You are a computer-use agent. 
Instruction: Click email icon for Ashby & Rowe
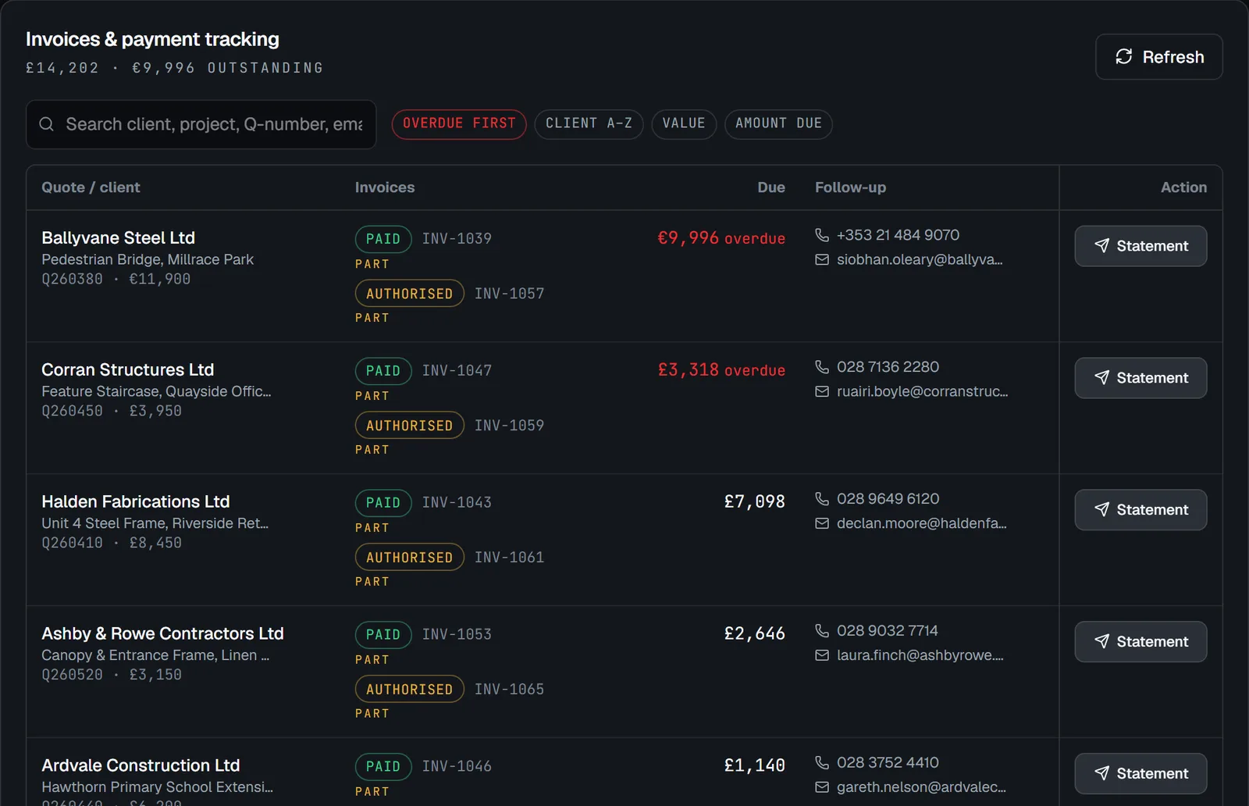pos(822,655)
